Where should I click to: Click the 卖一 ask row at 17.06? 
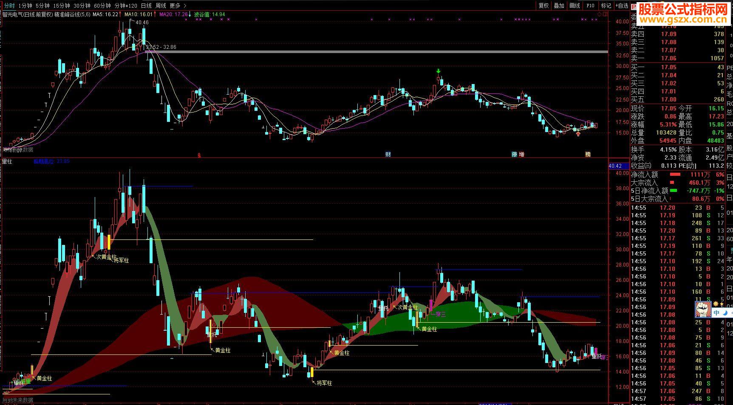click(x=677, y=58)
